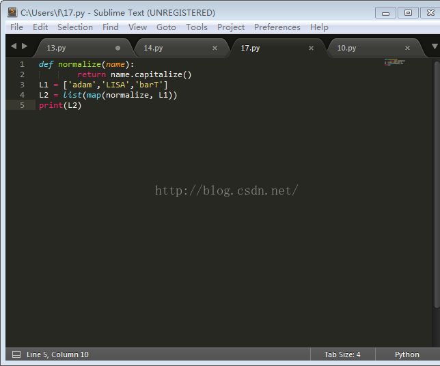The width and height of the screenshot is (440, 366).
Task: Open the View menu
Action: click(137, 27)
